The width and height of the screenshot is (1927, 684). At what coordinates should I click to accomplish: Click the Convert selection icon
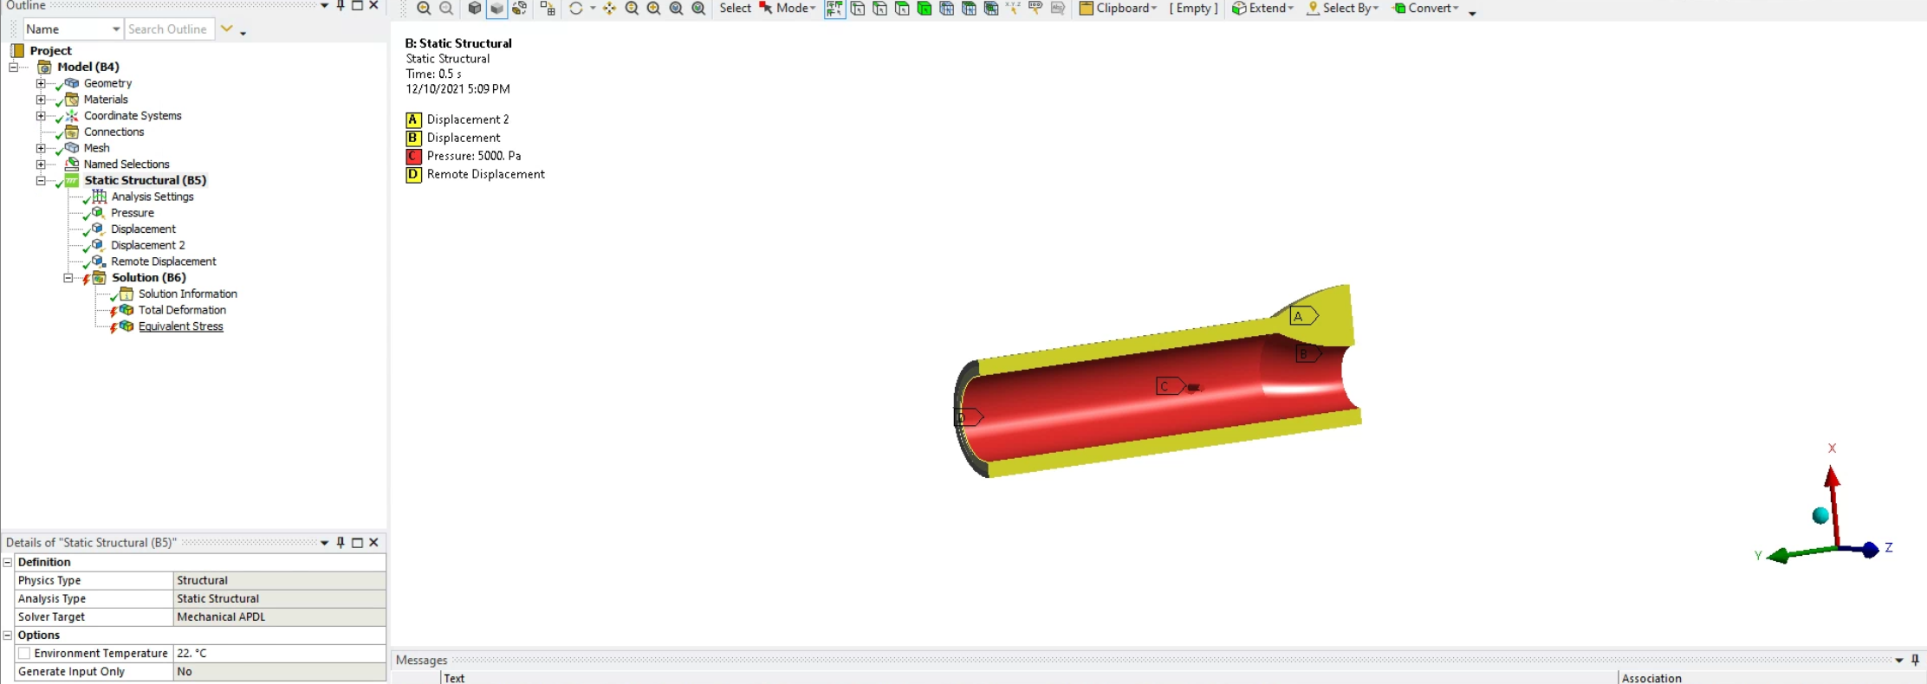click(x=1398, y=9)
